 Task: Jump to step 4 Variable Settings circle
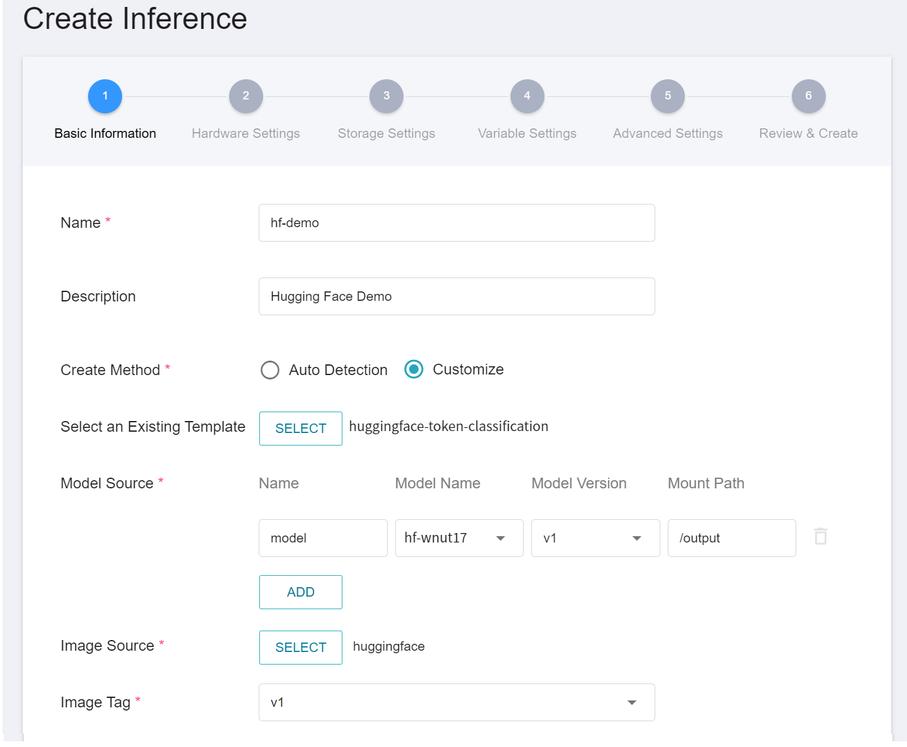[527, 96]
